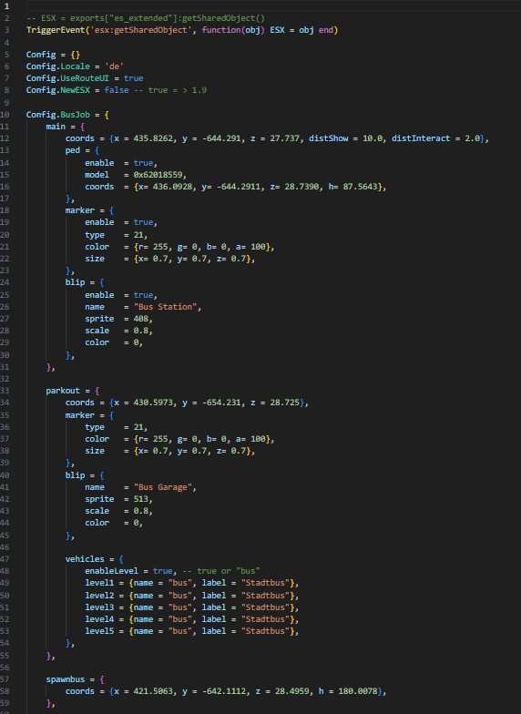
Task: Click the sprite value 513
Action: [x=140, y=499]
